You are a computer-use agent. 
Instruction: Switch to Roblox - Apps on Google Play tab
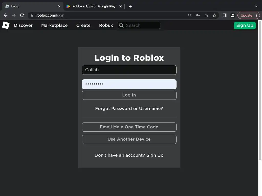pos(94,6)
